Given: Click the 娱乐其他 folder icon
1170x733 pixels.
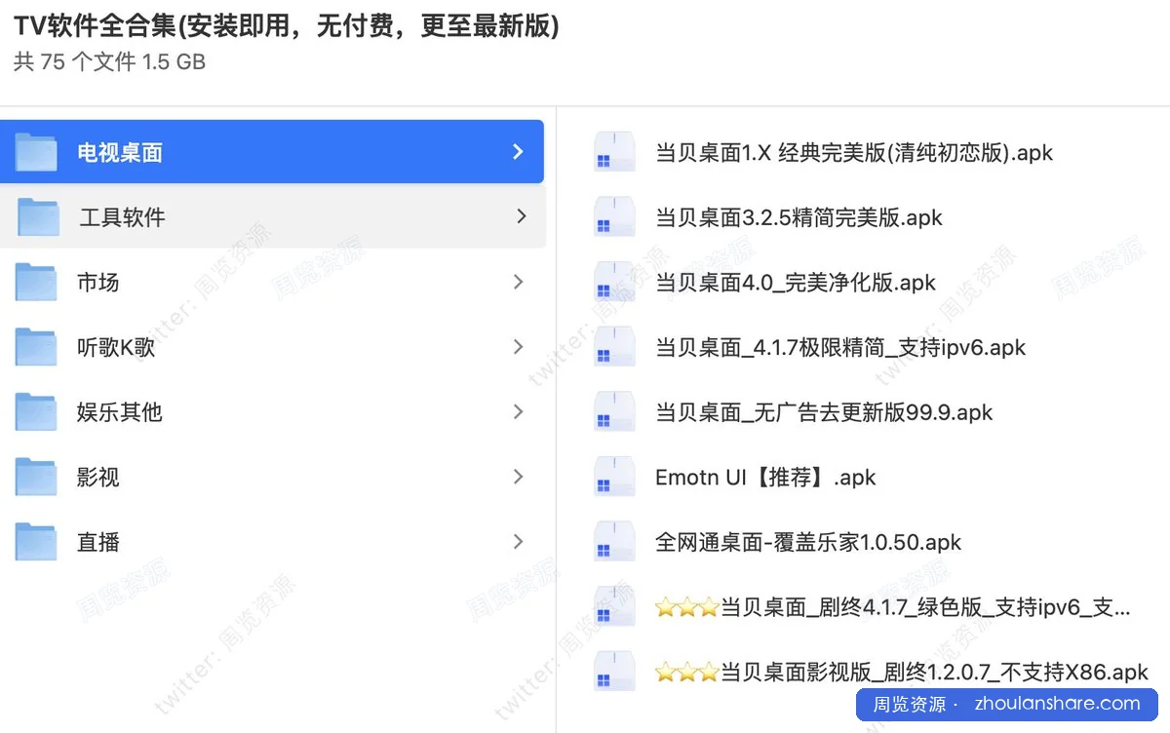Looking at the screenshot, I should pyautogui.click(x=36, y=411).
